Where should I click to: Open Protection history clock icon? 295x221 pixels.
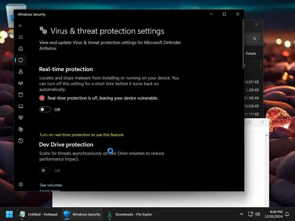click(x=21, y=140)
